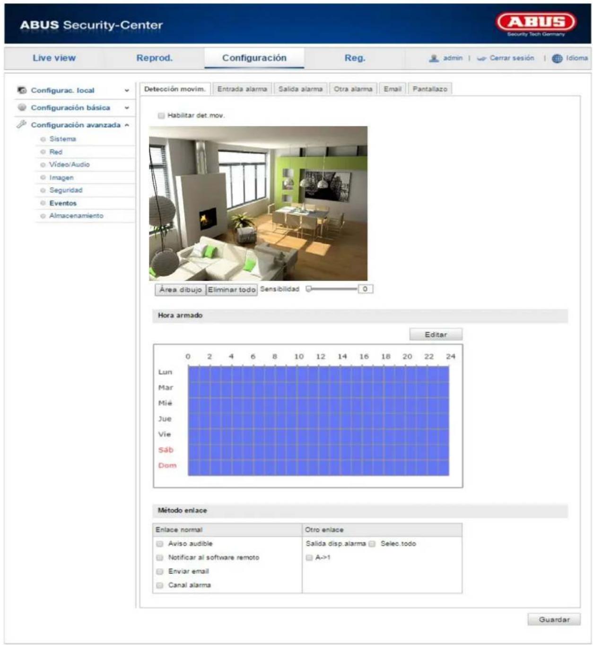Select the Configuración main tab
Viewport: 593px width, 645px height.
point(254,58)
